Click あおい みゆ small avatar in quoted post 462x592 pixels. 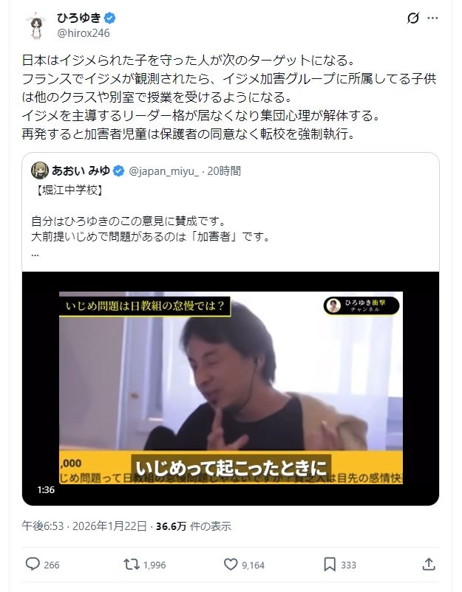pos(40,171)
